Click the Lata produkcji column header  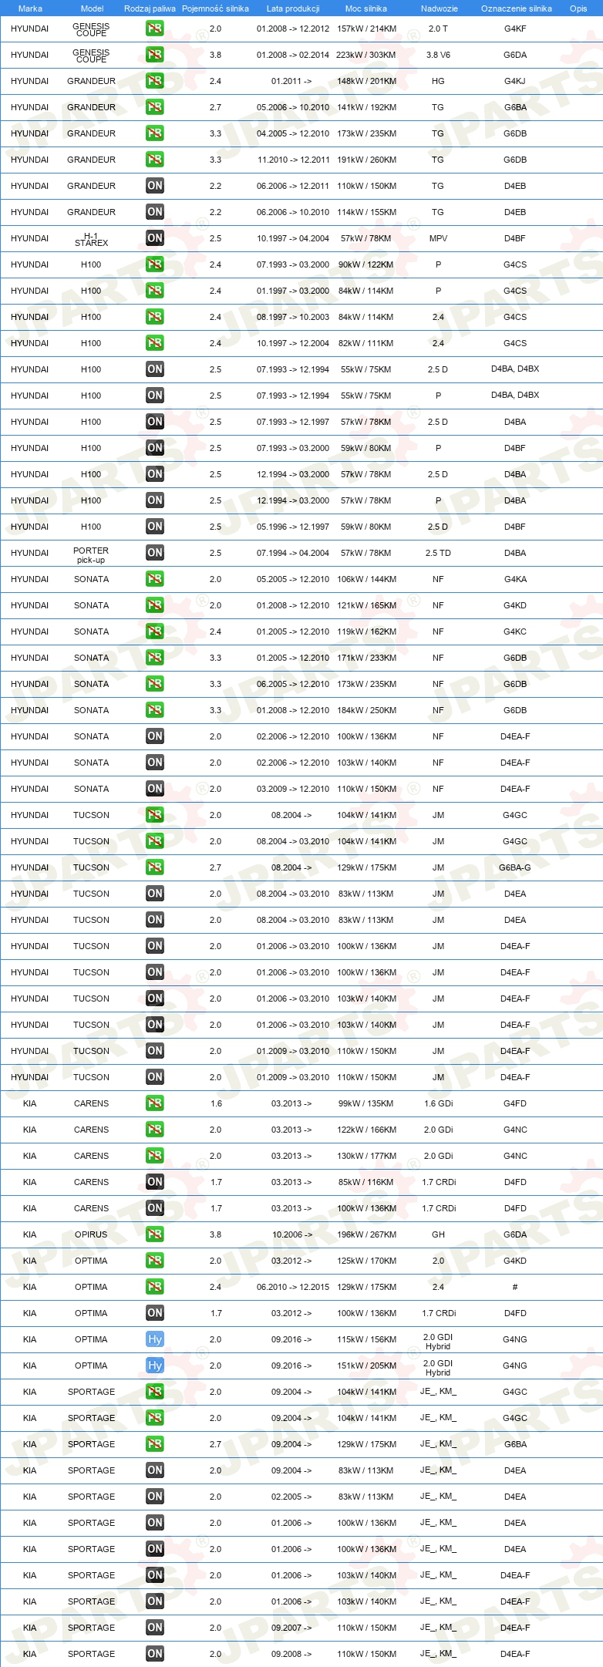[293, 8]
